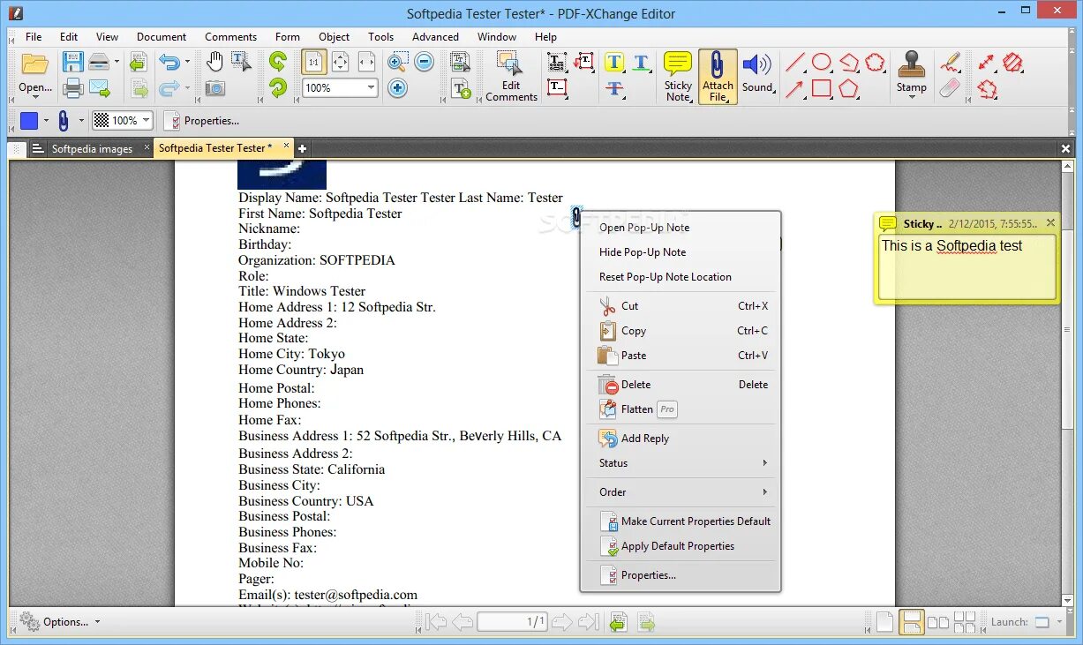1083x645 pixels.
Task: Select the marquee zoom tool
Action: tap(397, 62)
